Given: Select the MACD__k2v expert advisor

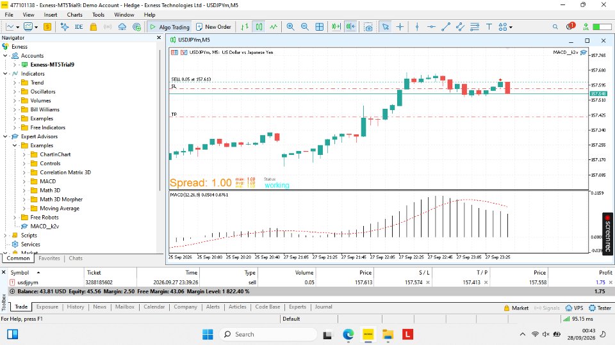Looking at the screenshot, I should (x=44, y=226).
